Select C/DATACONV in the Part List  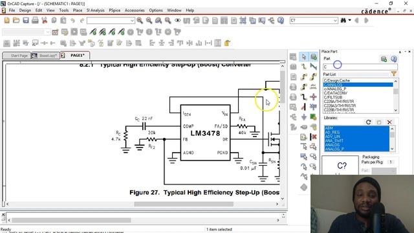coord(358,93)
